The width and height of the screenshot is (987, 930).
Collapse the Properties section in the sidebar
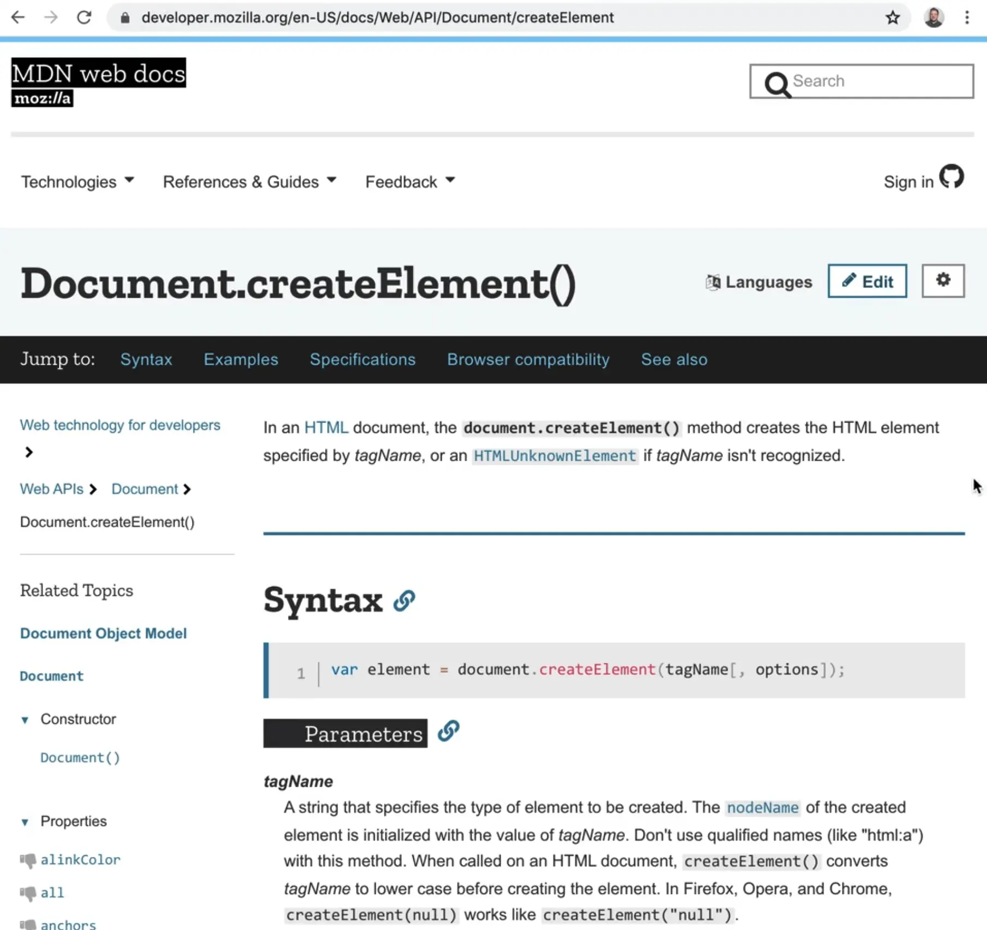(x=25, y=822)
